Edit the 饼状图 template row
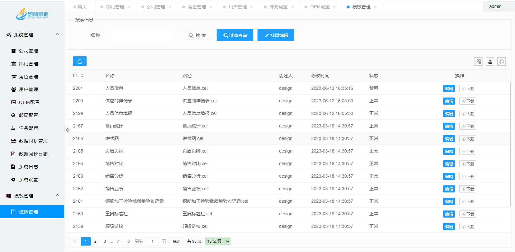 (449, 139)
